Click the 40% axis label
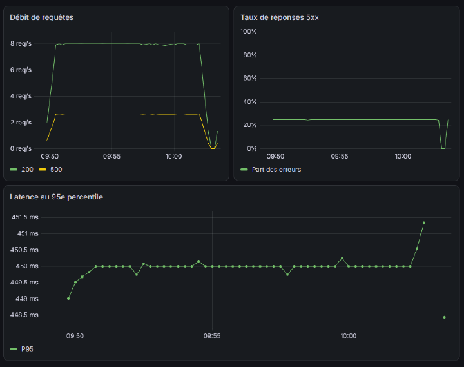 [x=250, y=102]
